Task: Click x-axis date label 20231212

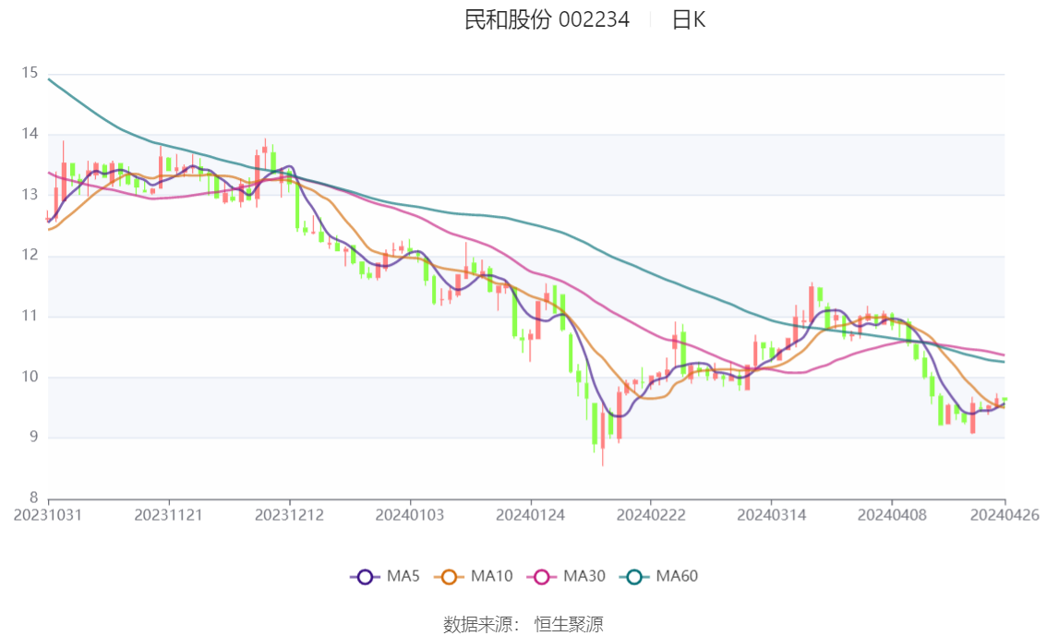Action: point(289,515)
